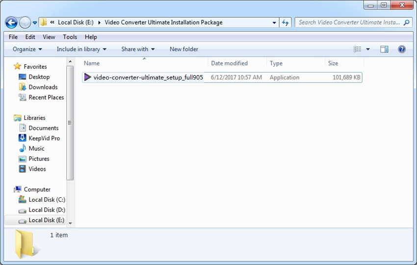Viewport: 417px width, 265px height.
Task: Sort by the Name column header
Action: click(x=92, y=63)
